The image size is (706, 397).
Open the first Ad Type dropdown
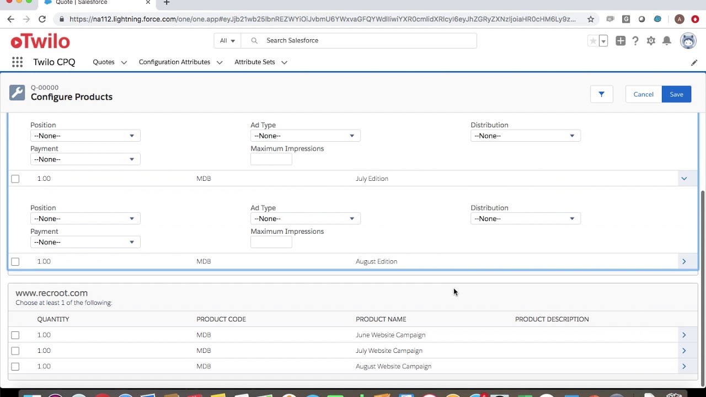(306, 136)
